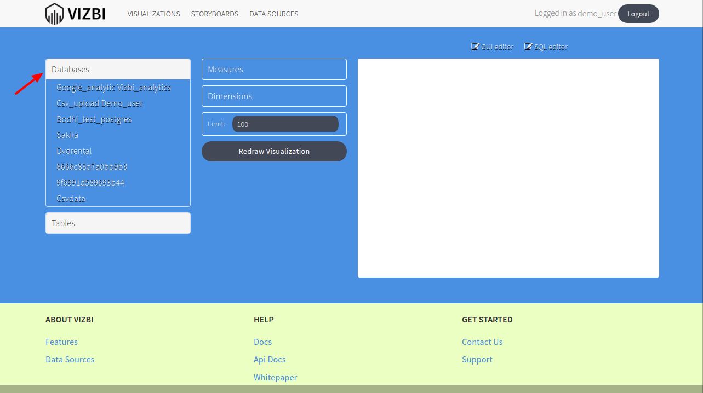Click the VIZBI logo icon
The height and width of the screenshot is (393, 703).
(55, 13)
